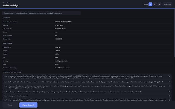Click the page scrollbar on the right
The image size is (175, 109).
pyautogui.click(x=174, y=33)
